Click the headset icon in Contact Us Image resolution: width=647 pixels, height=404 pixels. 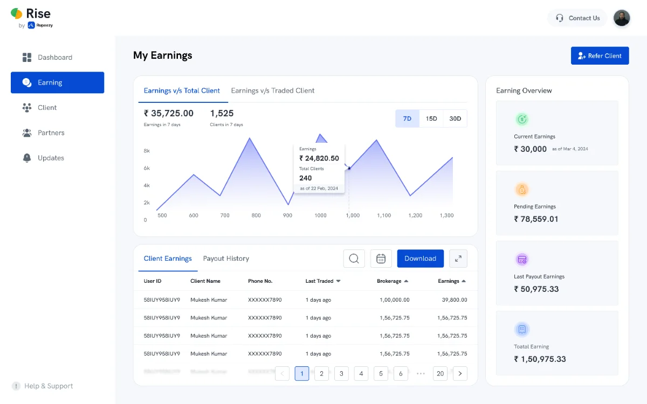click(x=560, y=18)
